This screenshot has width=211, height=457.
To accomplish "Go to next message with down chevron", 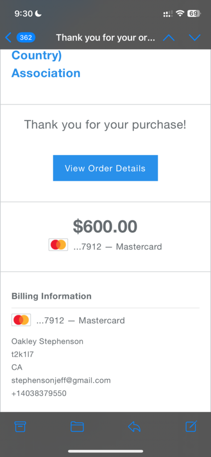I will click(194, 37).
